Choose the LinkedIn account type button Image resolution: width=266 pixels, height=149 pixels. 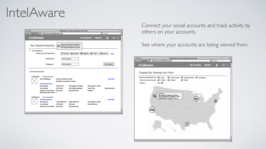[x=75, y=53]
